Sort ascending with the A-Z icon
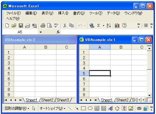 click(109, 25)
